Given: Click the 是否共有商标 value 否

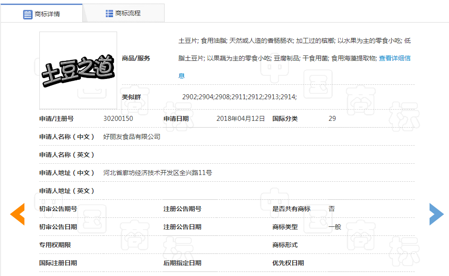Looking at the screenshot, I should click(331, 209).
